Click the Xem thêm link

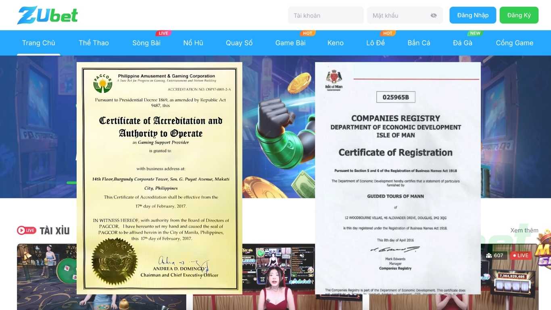pos(524,230)
